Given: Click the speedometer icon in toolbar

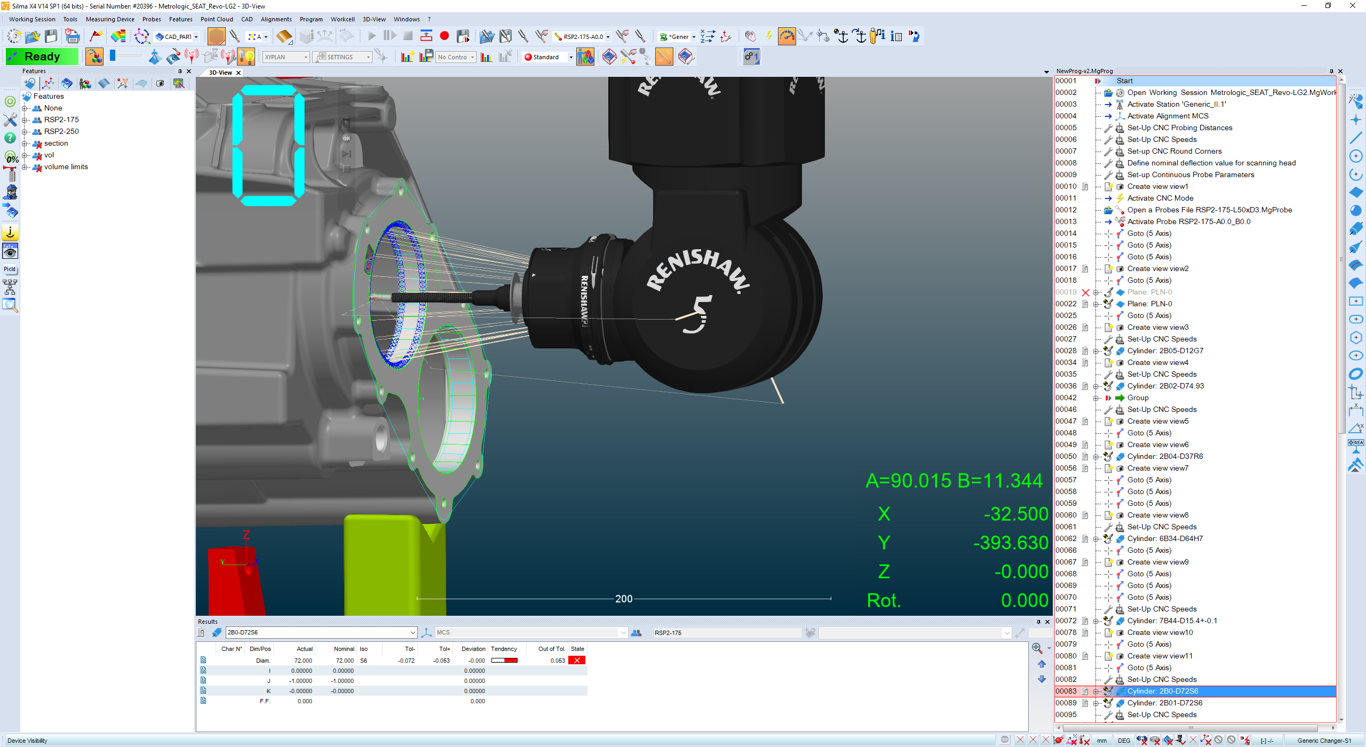Looking at the screenshot, I should (x=787, y=36).
